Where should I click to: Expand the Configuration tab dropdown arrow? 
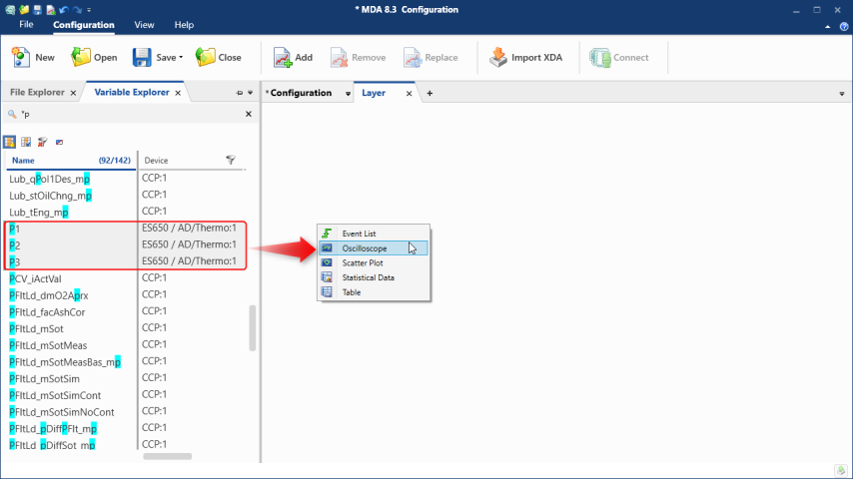[x=348, y=94]
